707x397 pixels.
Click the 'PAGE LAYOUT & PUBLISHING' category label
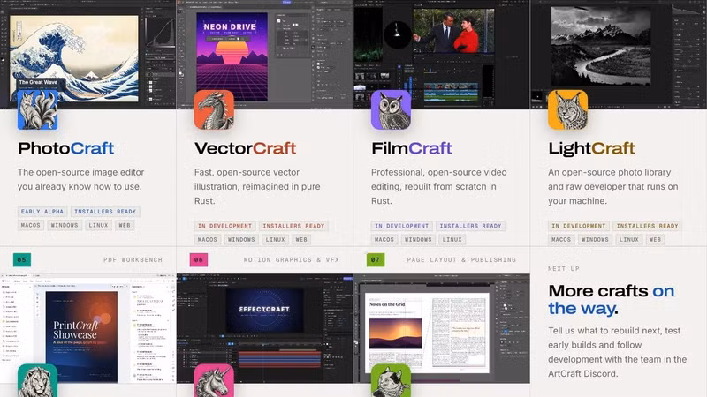click(461, 259)
